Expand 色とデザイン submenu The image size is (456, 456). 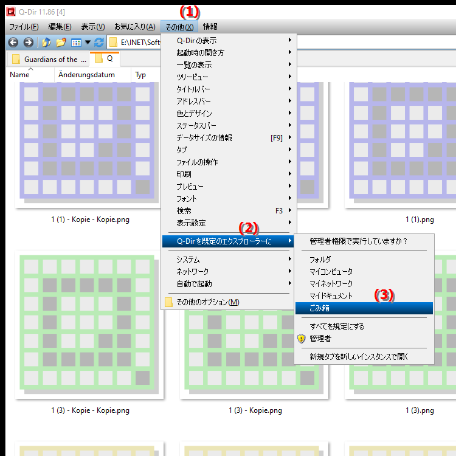click(229, 114)
